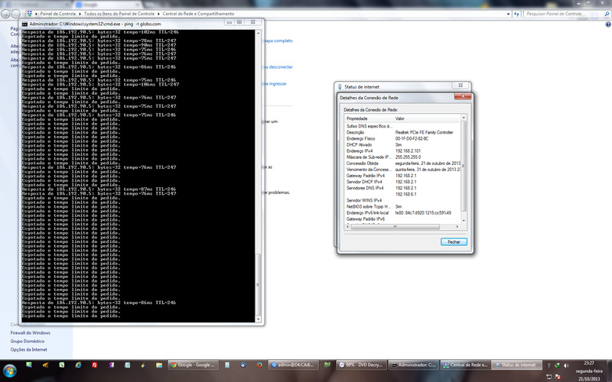Click the taskbar clock showing 23:27
This screenshot has height=382, width=612.
click(589, 363)
